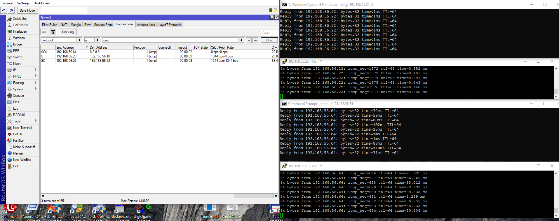559x221 pixels.
Task: Open procexp64 desktop shortcut
Action: coord(77,213)
